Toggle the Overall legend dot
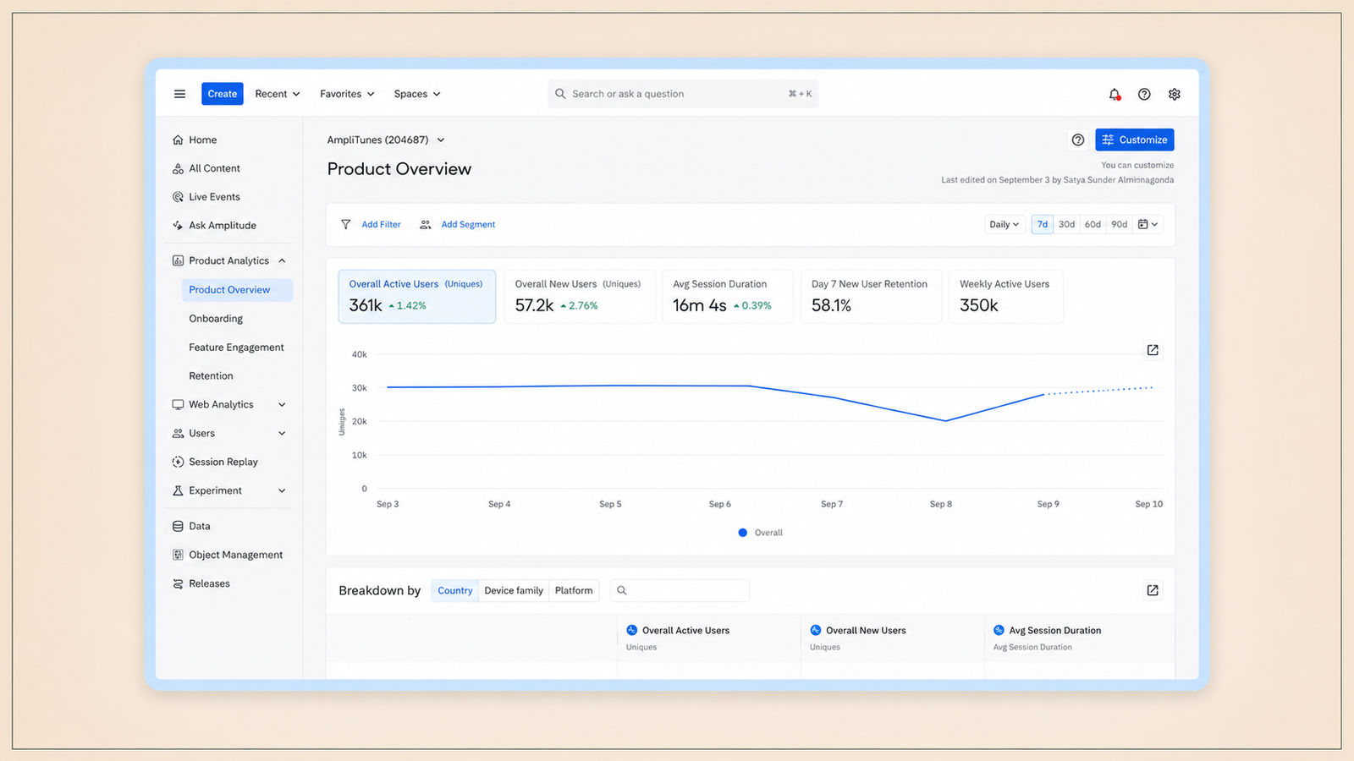Screen dimensions: 1354x761 [x=743, y=533]
